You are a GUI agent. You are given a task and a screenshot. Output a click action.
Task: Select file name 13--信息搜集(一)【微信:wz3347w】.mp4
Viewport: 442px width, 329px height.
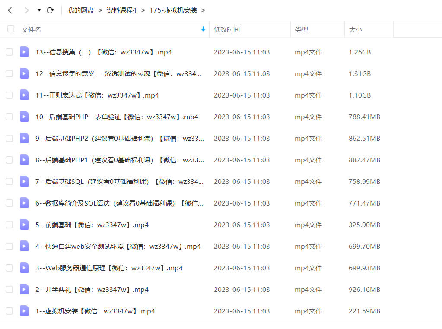(x=103, y=52)
